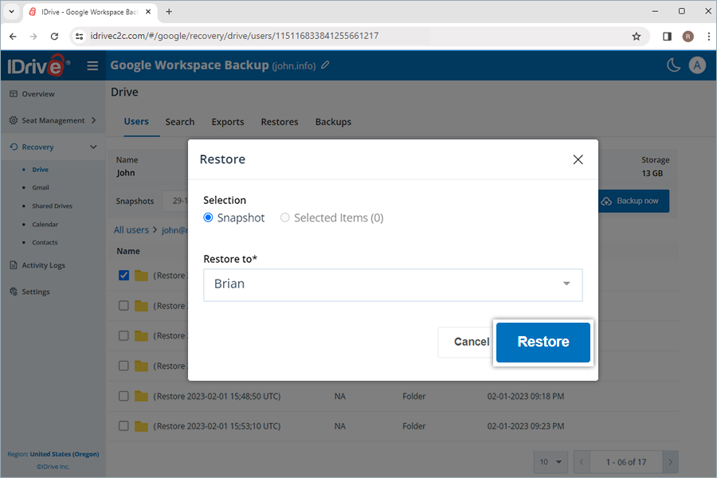Open Activity Logs in the sidebar
This screenshot has height=478, width=717.
43,265
